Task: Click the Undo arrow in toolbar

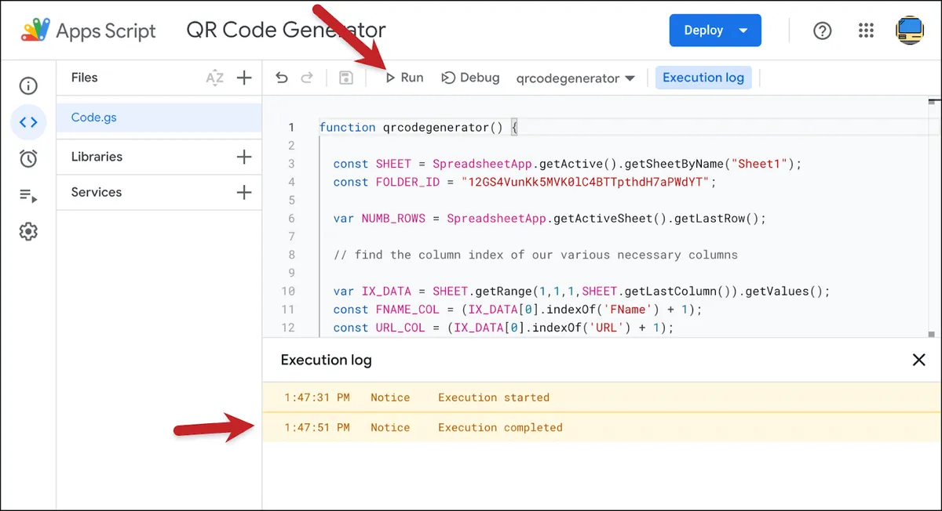Action: [282, 78]
